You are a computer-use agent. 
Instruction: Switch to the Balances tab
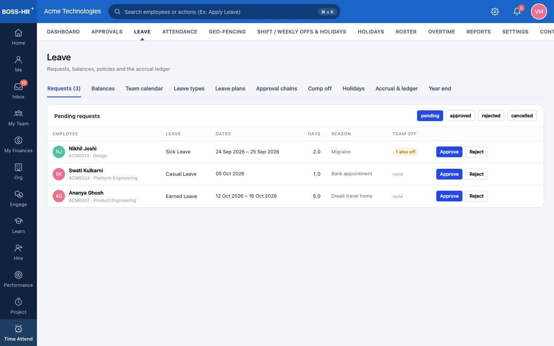103,88
